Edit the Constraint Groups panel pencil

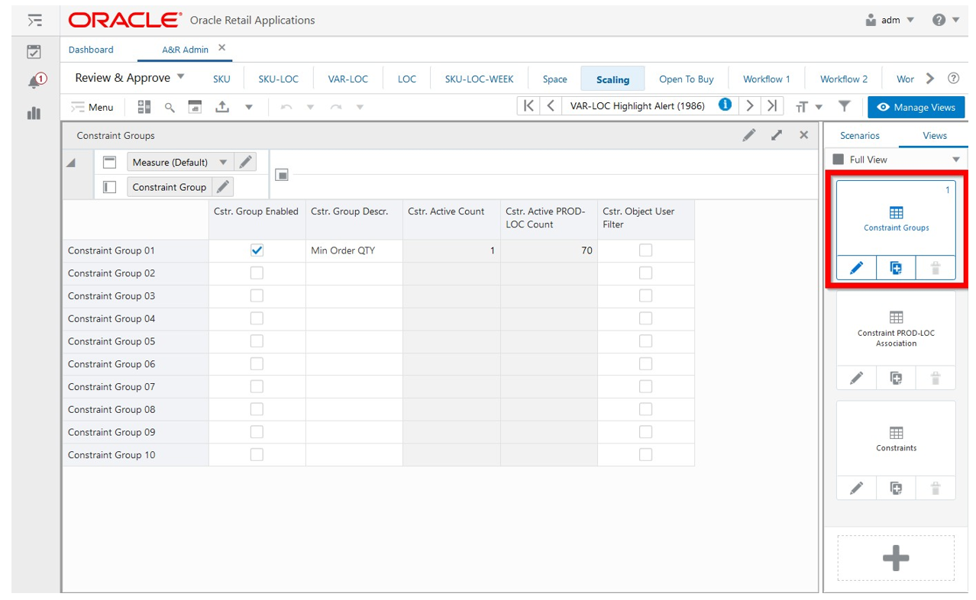point(749,135)
